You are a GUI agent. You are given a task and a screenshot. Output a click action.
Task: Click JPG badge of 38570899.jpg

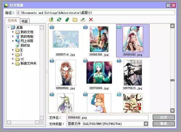(x=86, y=61)
